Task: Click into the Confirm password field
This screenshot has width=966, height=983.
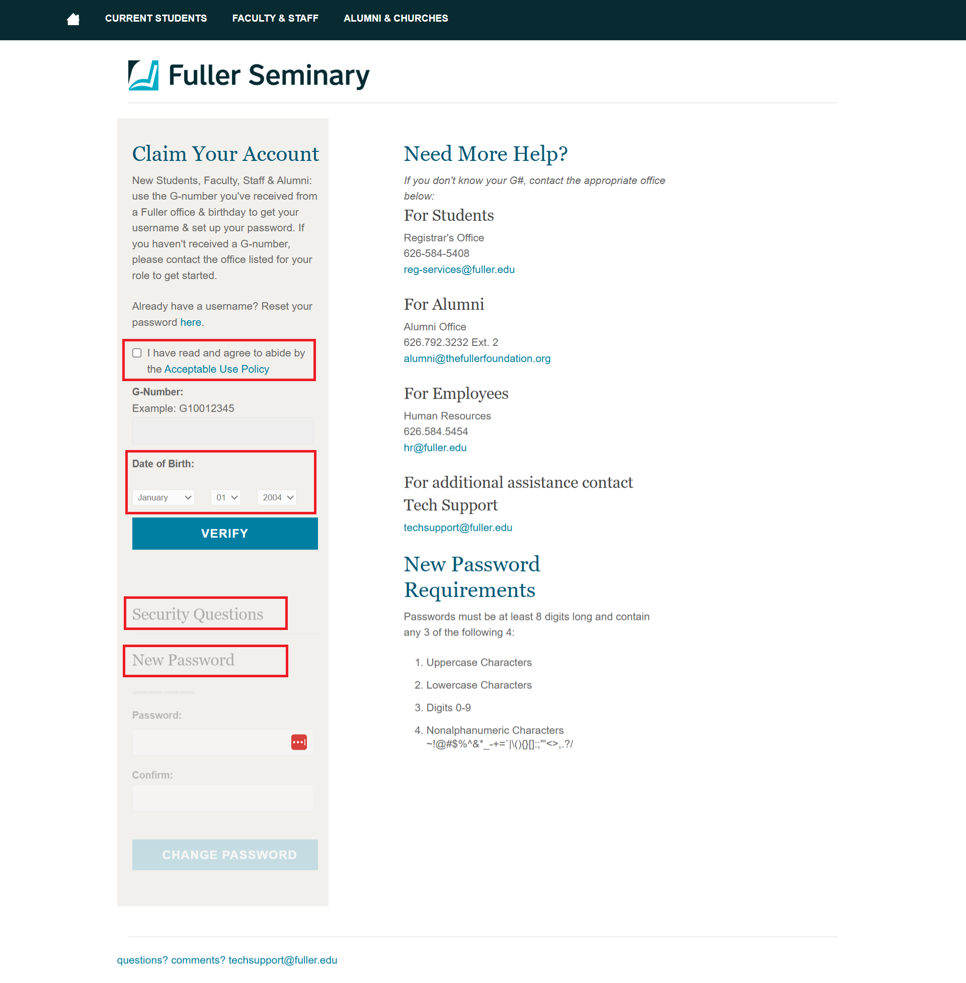Action: [x=223, y=798]
